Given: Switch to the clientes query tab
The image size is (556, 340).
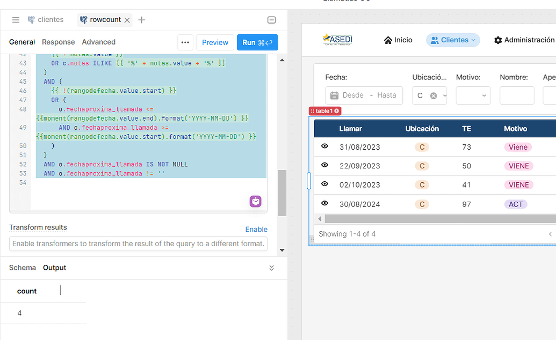Looking at the screenshot, I should click(46, 20).
